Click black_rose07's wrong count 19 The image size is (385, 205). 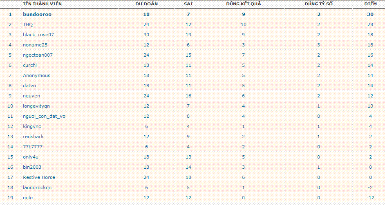pyautogui.click(x=188, y=35)
